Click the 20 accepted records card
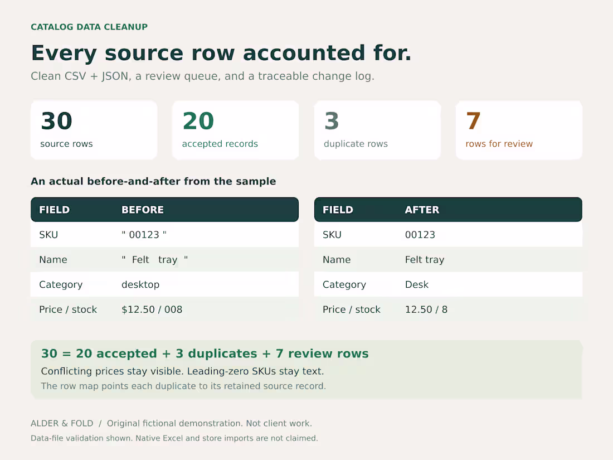The image size is (613, 460). [x=235, y=130]
